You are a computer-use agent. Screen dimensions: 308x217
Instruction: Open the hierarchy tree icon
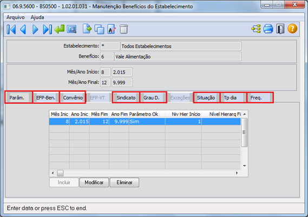pyautogui.click(x=256, y=29)
